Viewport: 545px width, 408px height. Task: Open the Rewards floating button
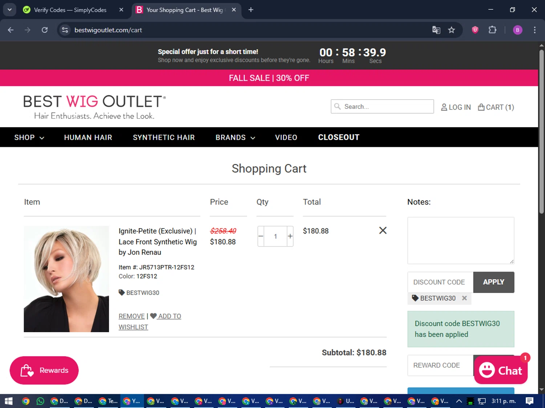pos(44,370)
